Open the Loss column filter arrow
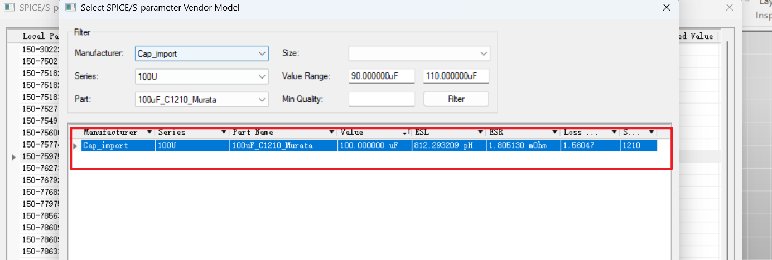This screenshot has height=260, width=772. (614, 133)
